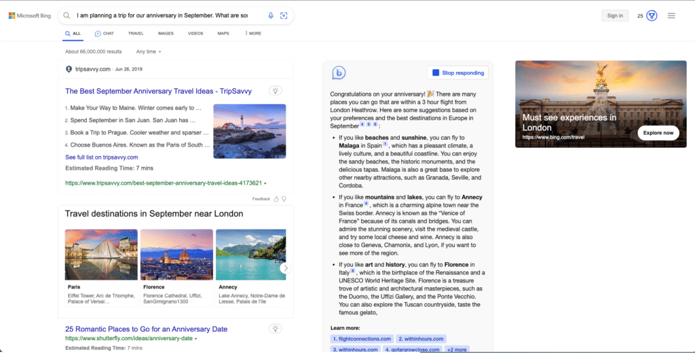
Task: Open 4. gofargrowclose.com source chip
Action: tap(412, 350)
